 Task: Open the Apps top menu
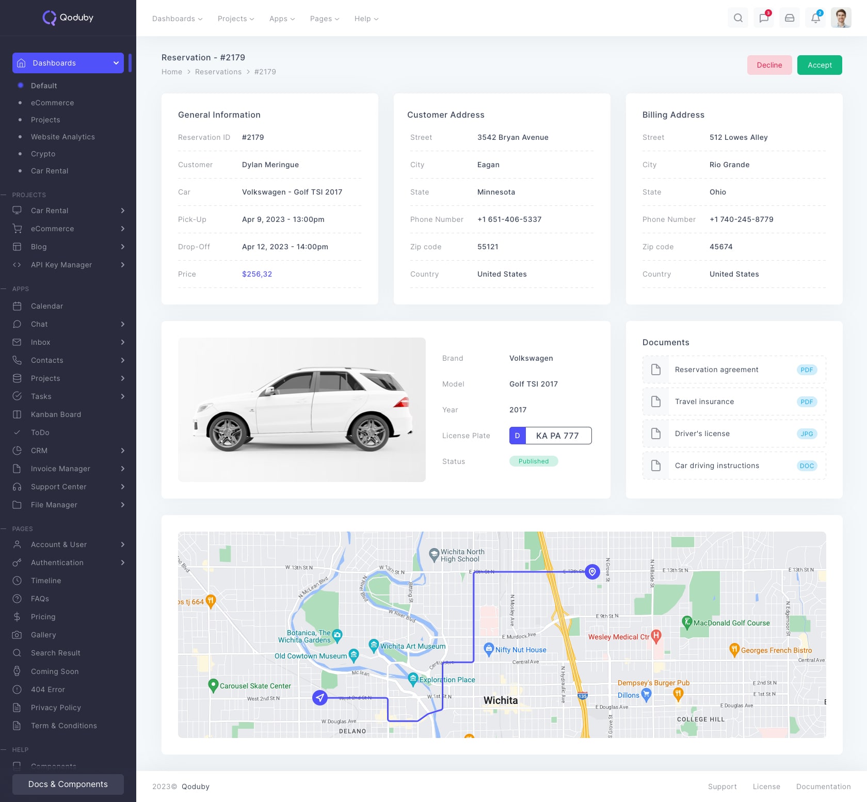[282, 19]
